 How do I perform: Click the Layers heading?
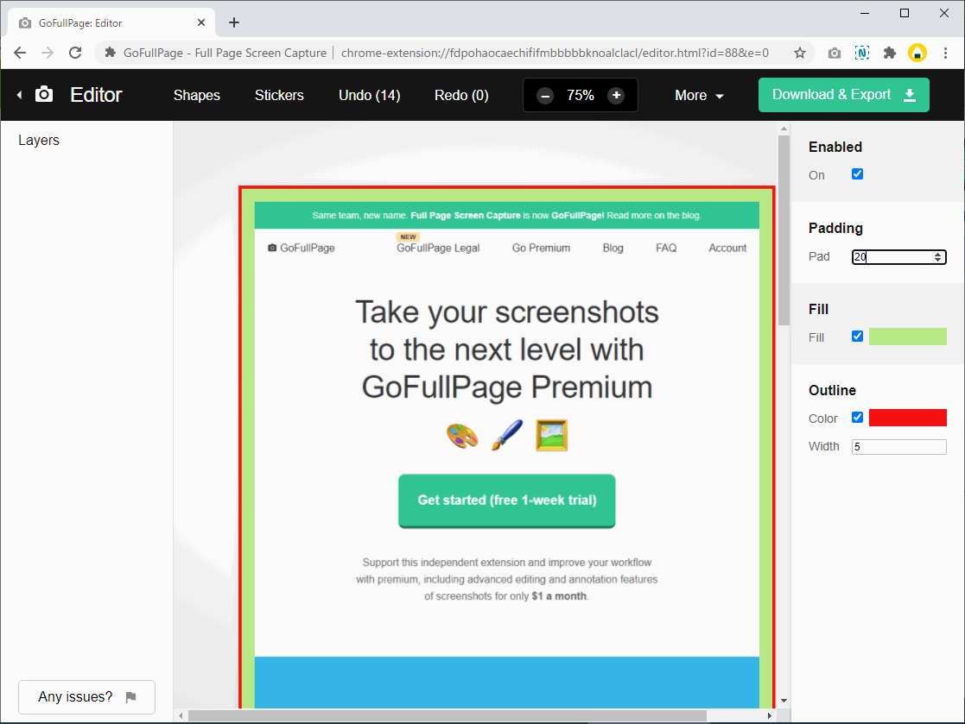pos(39,140)
